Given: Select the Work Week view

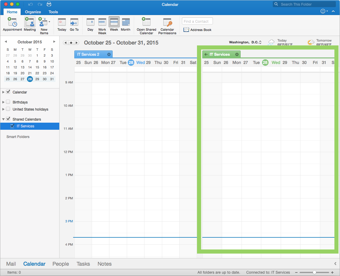Looking at the screenshot, I should point(102,24).
